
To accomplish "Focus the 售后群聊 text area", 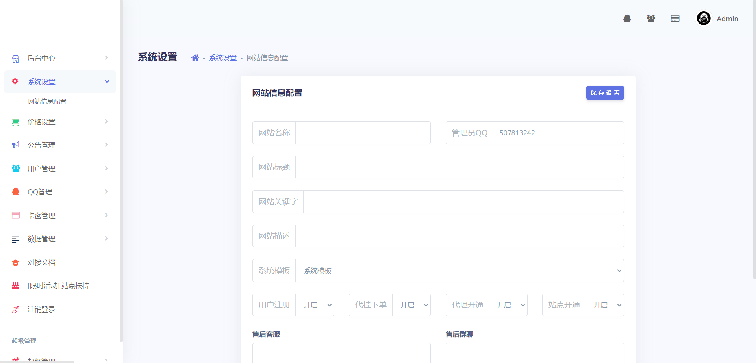I will [x=535, y=353].
